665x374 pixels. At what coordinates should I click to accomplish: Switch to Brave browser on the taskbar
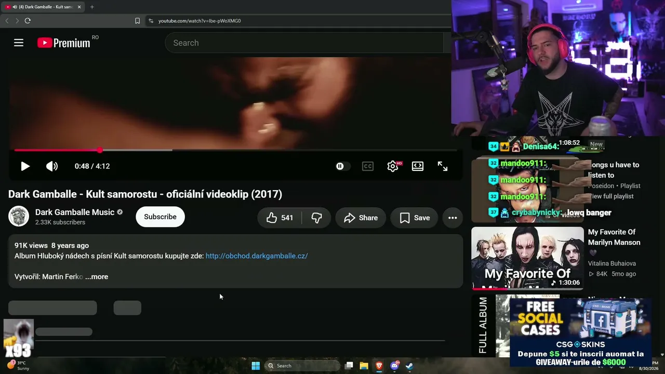(379, 366)
